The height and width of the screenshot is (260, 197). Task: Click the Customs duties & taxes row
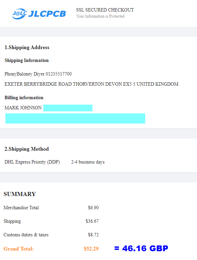[51, 235]
